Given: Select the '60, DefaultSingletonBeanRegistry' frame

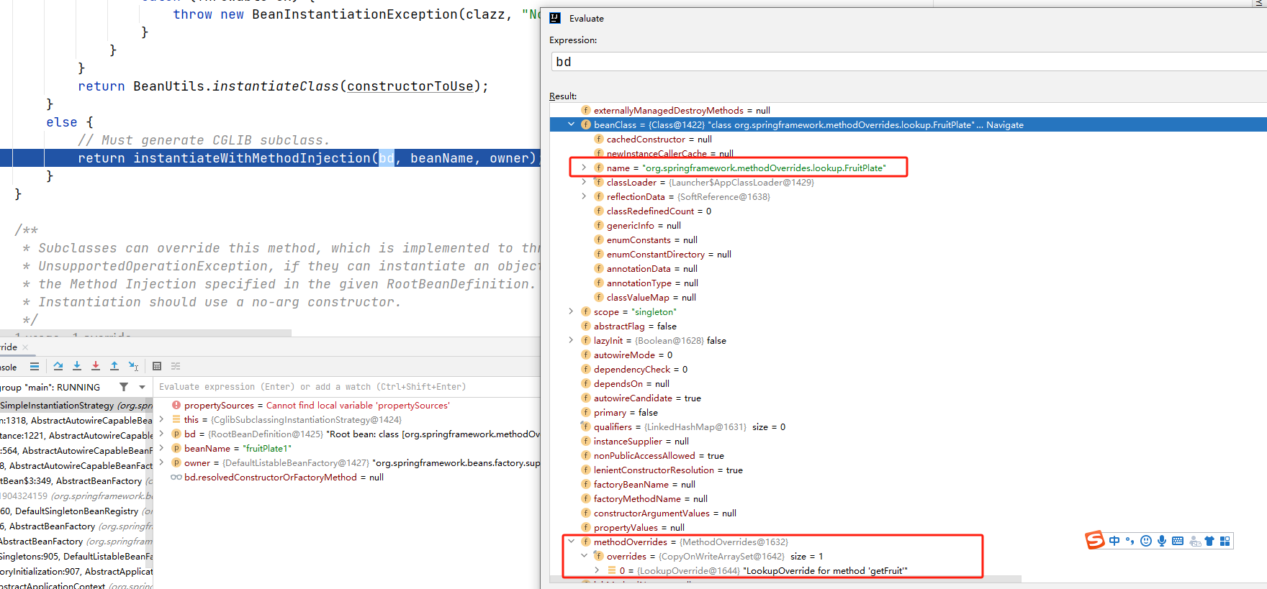Looking at the screenshot, I should pyautogui.click(x=76, y=511).
